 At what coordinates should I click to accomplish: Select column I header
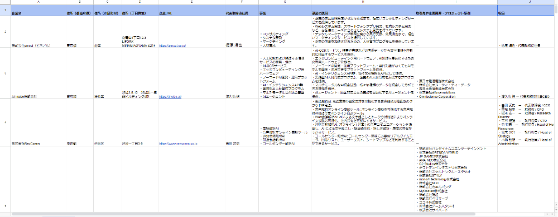click(456, 2)
